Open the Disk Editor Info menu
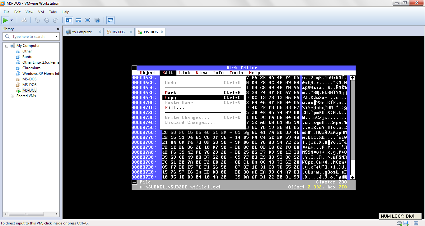This screenshot has height=226, width=425. coord(218,73)
